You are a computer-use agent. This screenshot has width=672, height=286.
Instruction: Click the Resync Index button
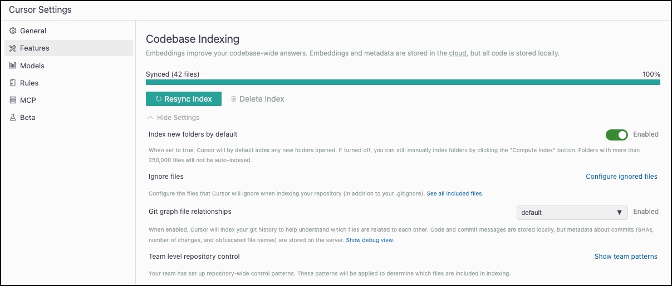(x=184, y=99)
